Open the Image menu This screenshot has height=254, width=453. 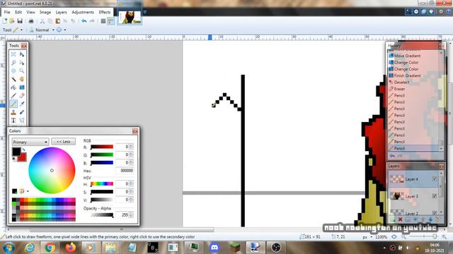45,12
